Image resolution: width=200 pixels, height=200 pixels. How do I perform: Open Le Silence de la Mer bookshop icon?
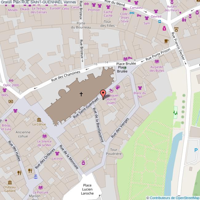[44, 136]
